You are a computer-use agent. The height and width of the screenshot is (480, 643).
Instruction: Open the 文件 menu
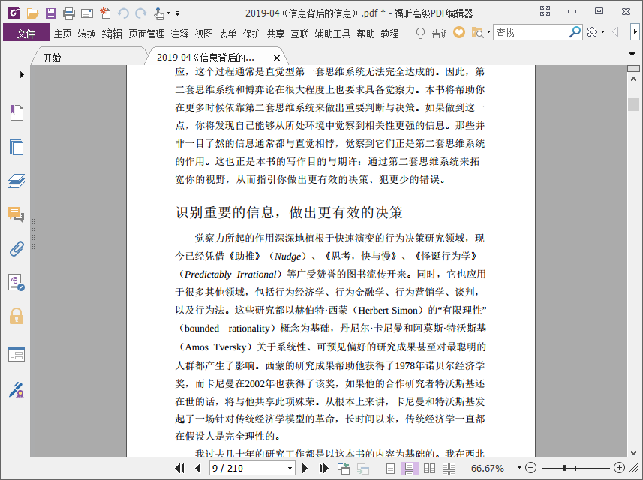(x=26, y=33)
